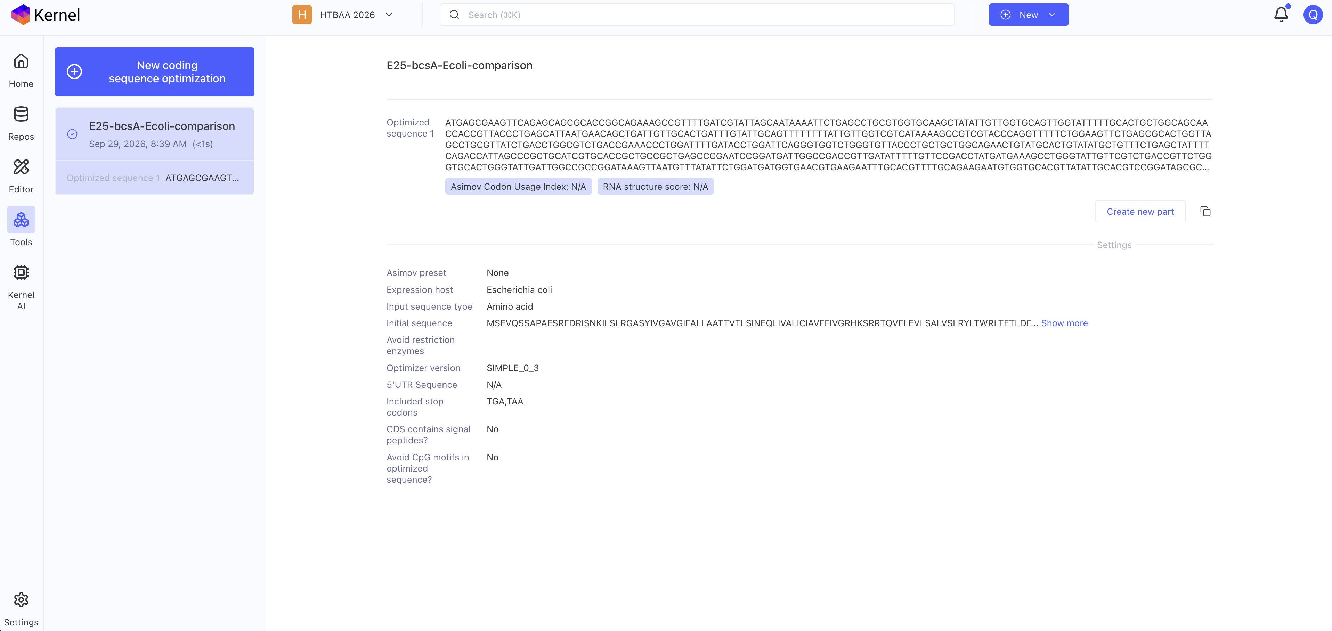Click the Kernel logo
1332x631 pixels.
[x=46, y=15]
